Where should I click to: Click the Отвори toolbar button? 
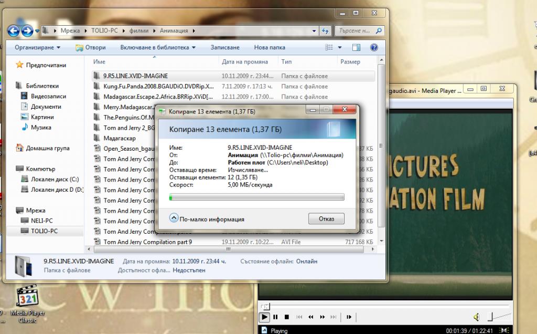pos(90,47)
